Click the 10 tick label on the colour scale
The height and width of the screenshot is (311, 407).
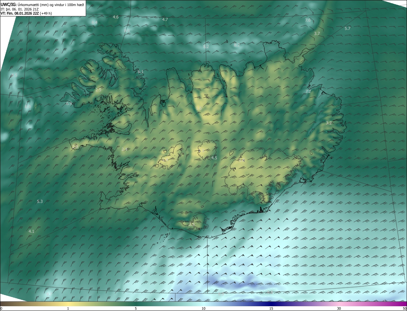pyautogui.click(x=203, y=308)
